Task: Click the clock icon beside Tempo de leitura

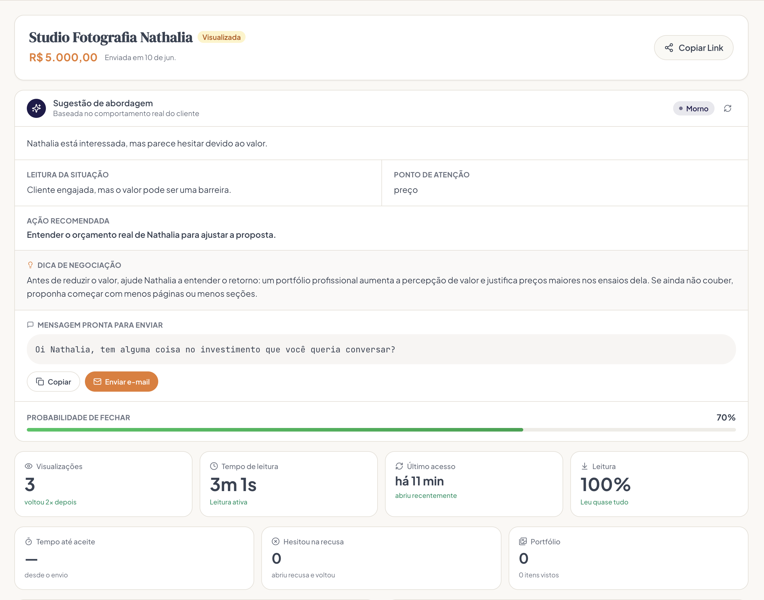Action: click(x=214, y=466)
